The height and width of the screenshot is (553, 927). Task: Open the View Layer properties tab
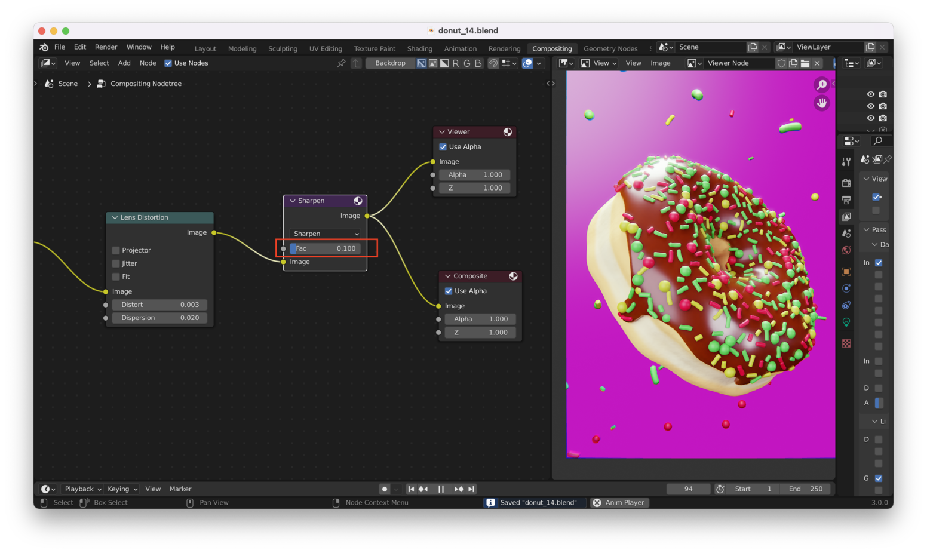coord(846,216)
